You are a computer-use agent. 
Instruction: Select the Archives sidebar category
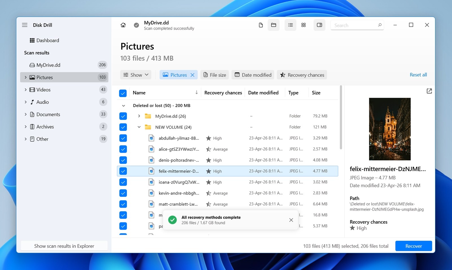coord(64,127)
